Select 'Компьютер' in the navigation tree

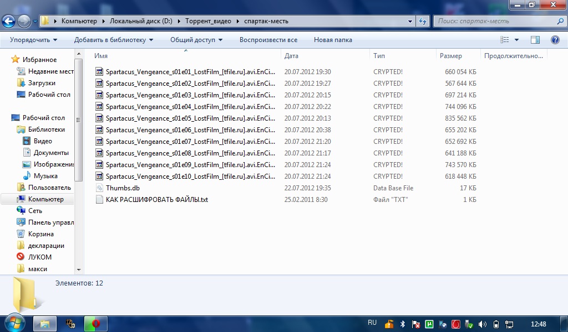45,199
